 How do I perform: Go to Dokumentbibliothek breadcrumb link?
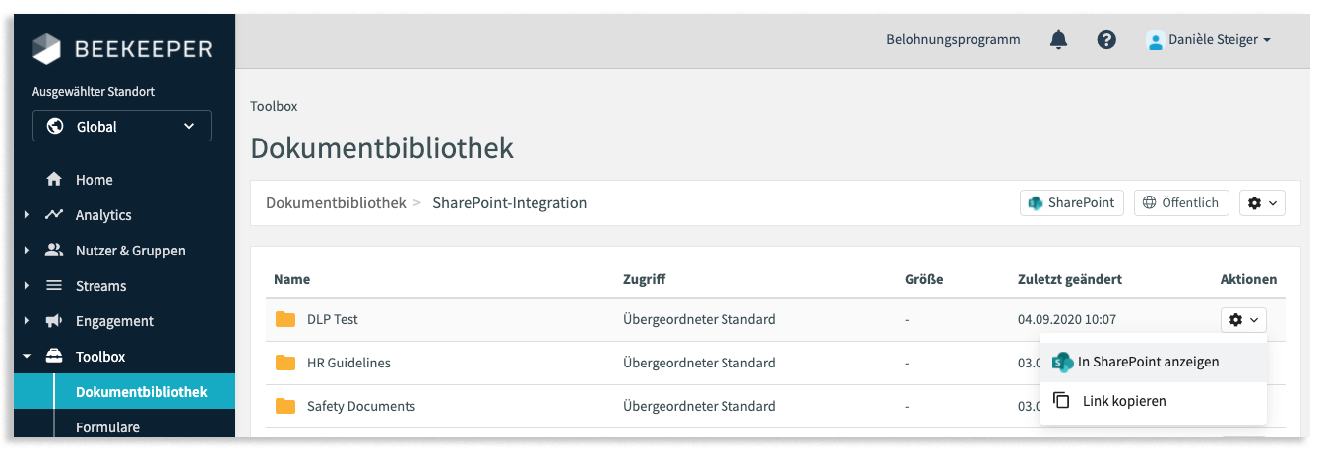point(336,202)
